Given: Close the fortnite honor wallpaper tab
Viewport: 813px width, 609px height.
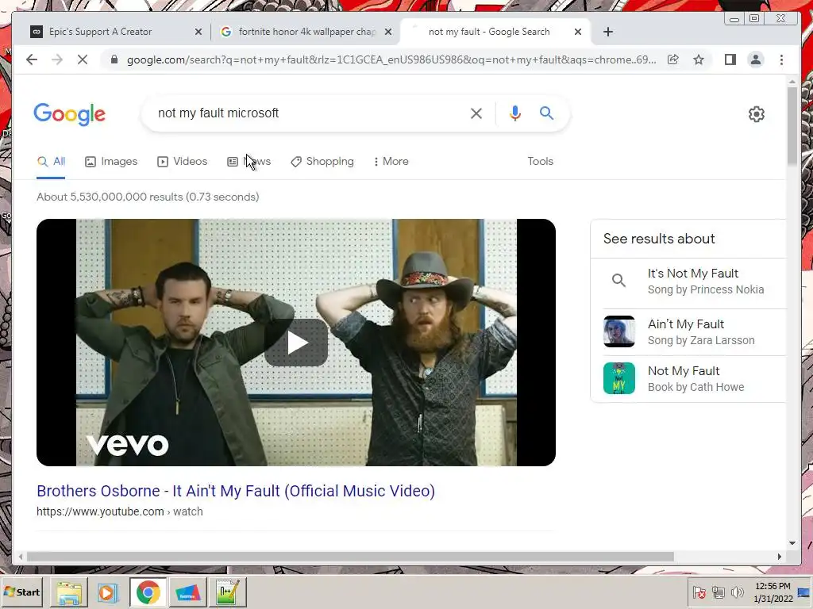Looking at the screenshot, I should click(387, 32).
